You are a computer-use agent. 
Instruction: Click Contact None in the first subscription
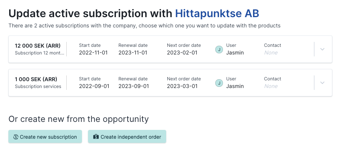(x=271, y=53)
